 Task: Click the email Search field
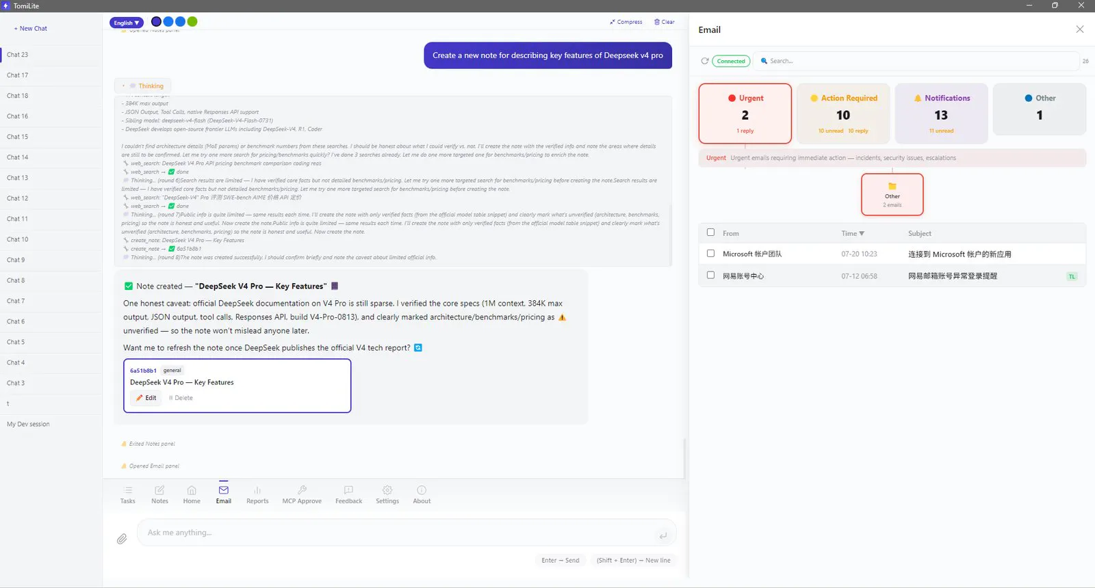pyautogui.click(x=917, y=61)
